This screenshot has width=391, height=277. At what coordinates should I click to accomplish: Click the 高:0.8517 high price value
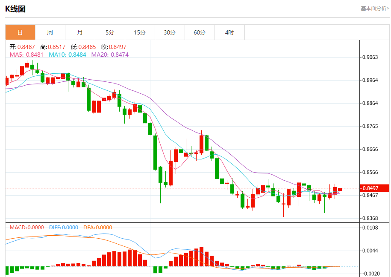click(53, 47)
